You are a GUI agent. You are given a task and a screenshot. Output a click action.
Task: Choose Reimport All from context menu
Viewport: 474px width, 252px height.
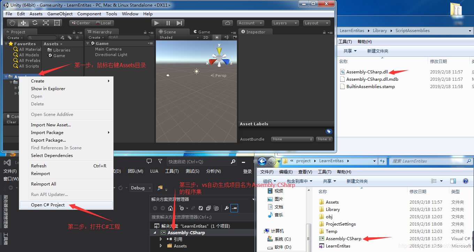(x=66, y=184)
